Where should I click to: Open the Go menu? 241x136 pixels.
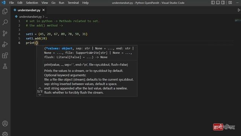pyautogui.click(x=53, y=3)
